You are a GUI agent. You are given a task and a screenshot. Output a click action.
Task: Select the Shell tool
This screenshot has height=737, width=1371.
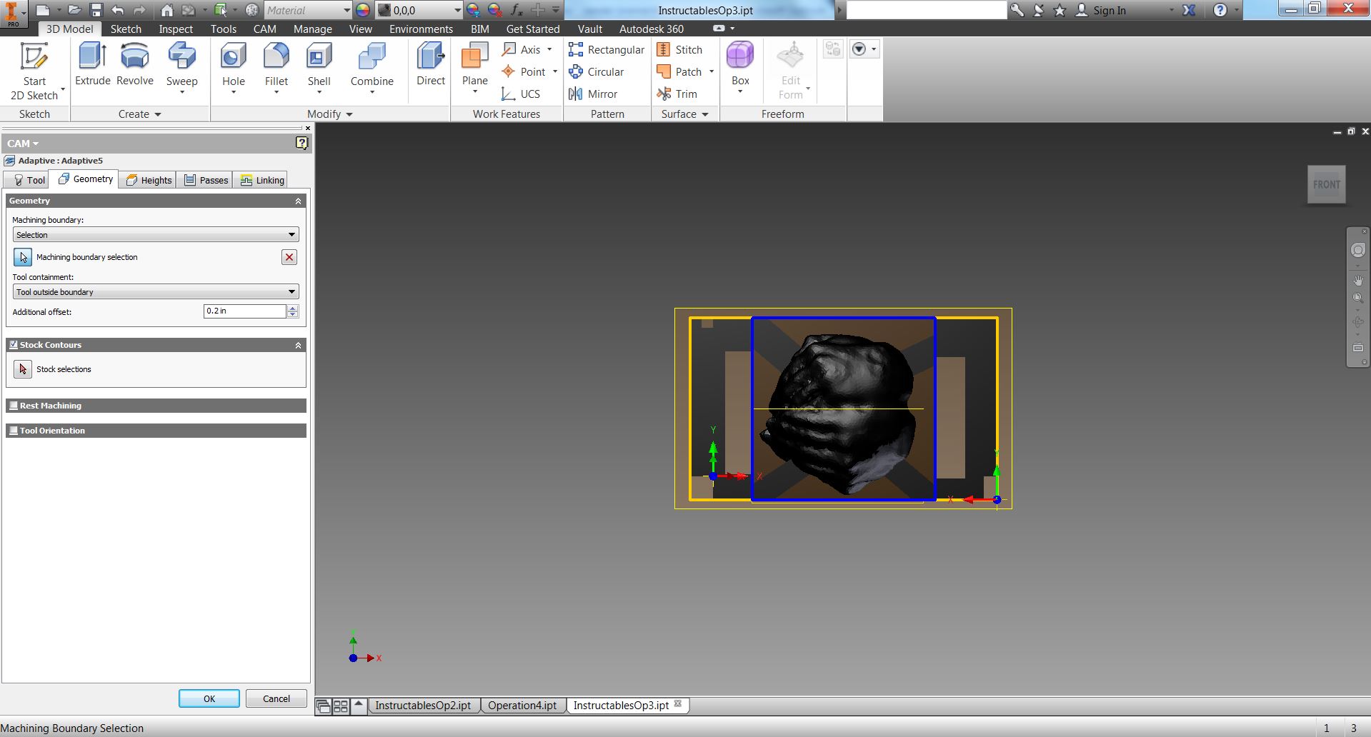[x=319, y=68]
